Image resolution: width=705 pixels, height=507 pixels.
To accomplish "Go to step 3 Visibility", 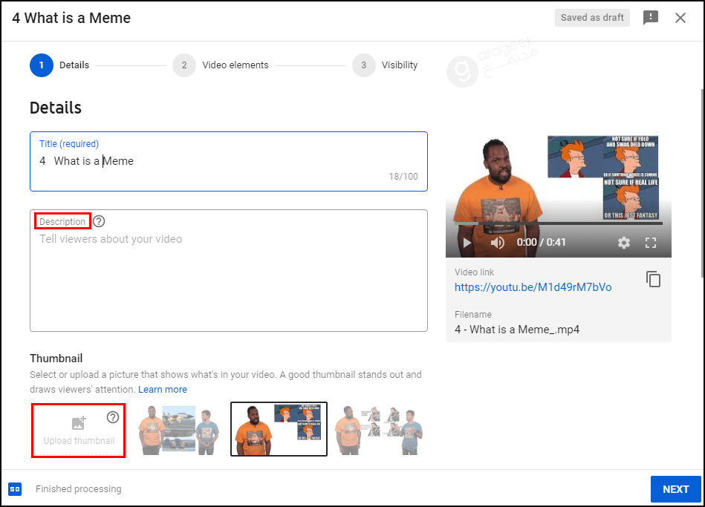I will (x=386, y=65).
